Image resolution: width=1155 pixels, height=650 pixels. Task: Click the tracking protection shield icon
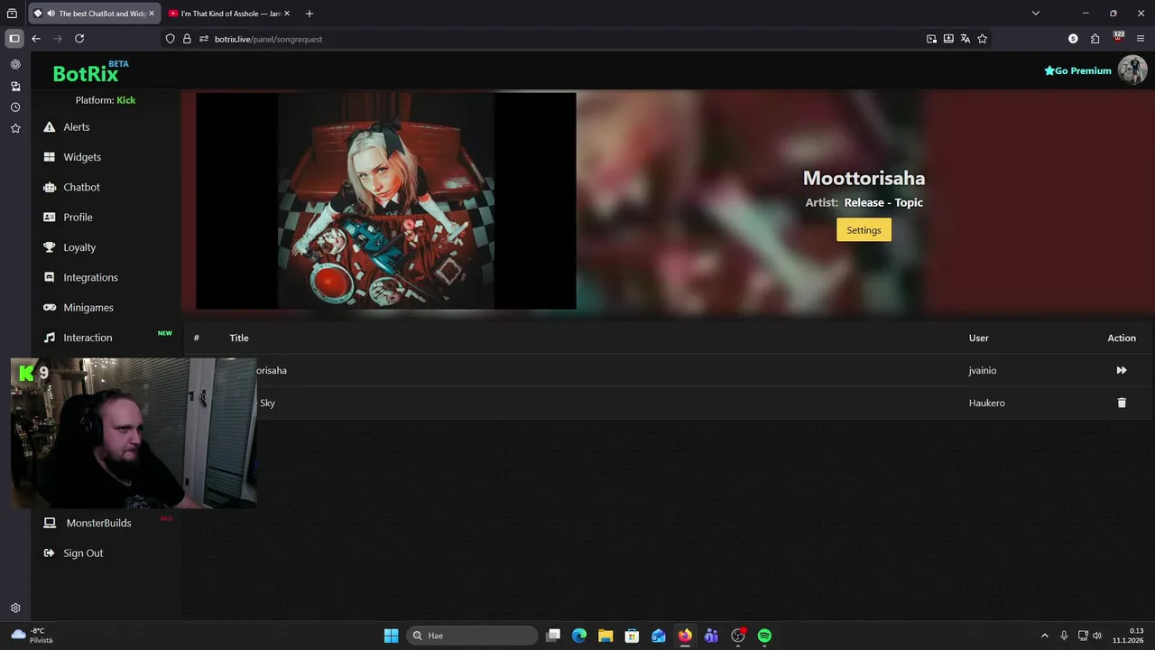click(170, 39)
